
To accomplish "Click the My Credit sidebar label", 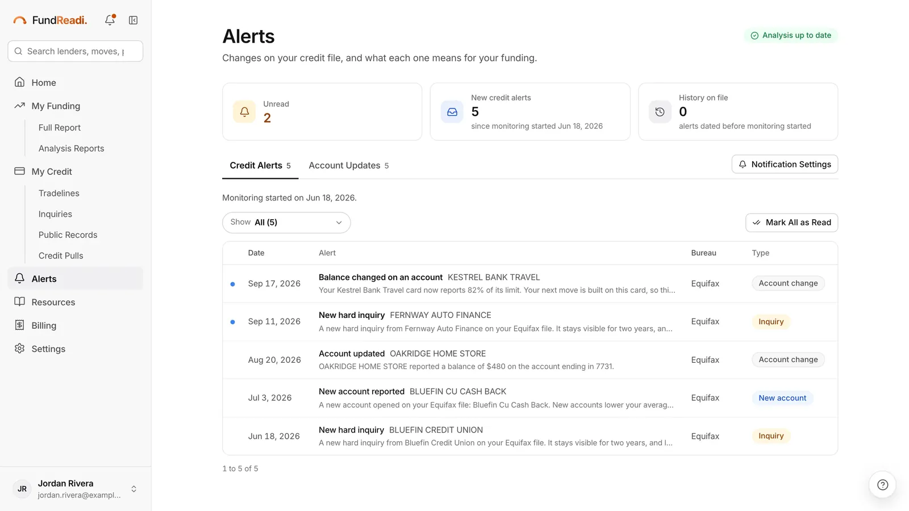I will [x=52, y=171].
